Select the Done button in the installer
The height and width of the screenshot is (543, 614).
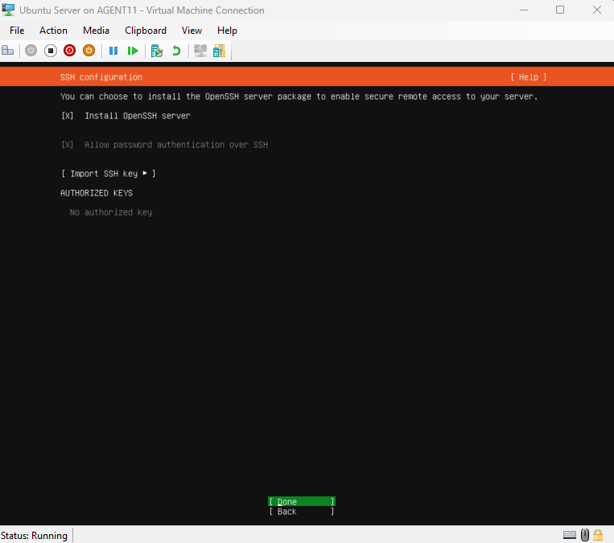click(x=301, y=502)
